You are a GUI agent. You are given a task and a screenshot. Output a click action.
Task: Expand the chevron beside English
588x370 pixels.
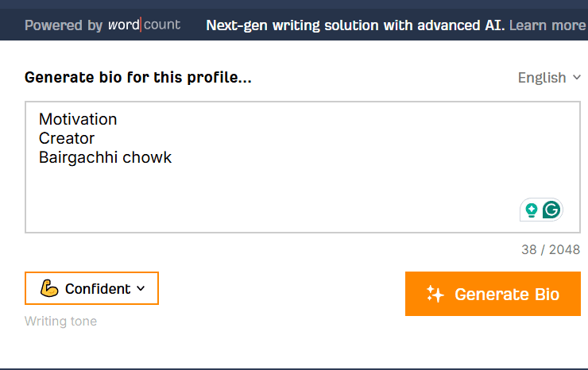click(577, 78)
